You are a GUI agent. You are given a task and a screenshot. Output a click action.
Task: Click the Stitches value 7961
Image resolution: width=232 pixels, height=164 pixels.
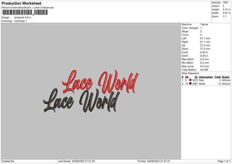coord(225,3)
